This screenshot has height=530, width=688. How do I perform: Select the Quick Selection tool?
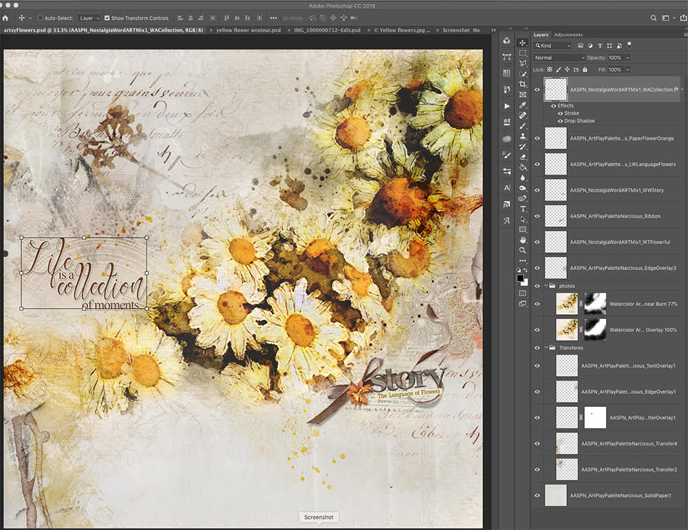522,74
